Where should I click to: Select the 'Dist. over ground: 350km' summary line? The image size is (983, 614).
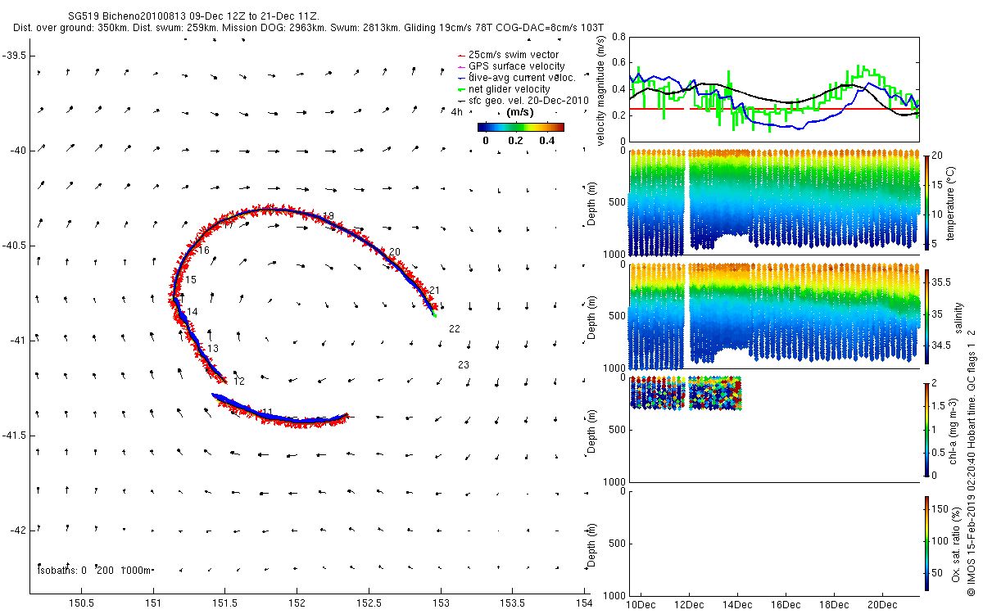[x=308, y=27]
